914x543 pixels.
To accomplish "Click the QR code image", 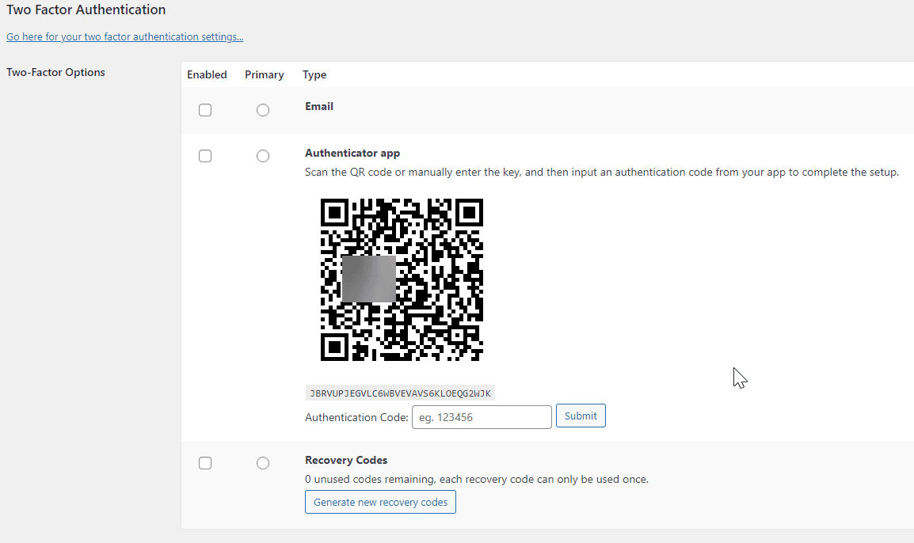I will pos(401,279).
